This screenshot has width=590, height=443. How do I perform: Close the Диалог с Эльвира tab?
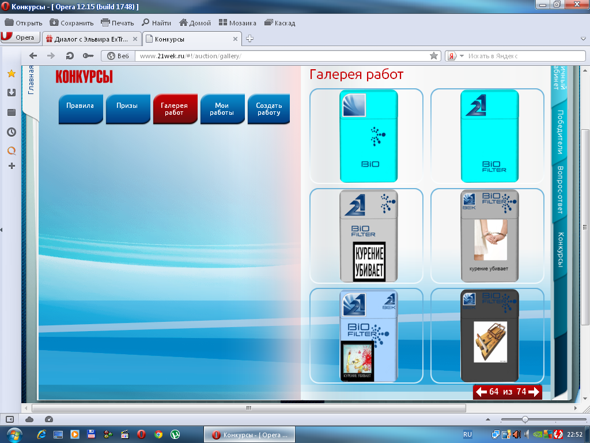pyautogui.click(x=135, y=39)
